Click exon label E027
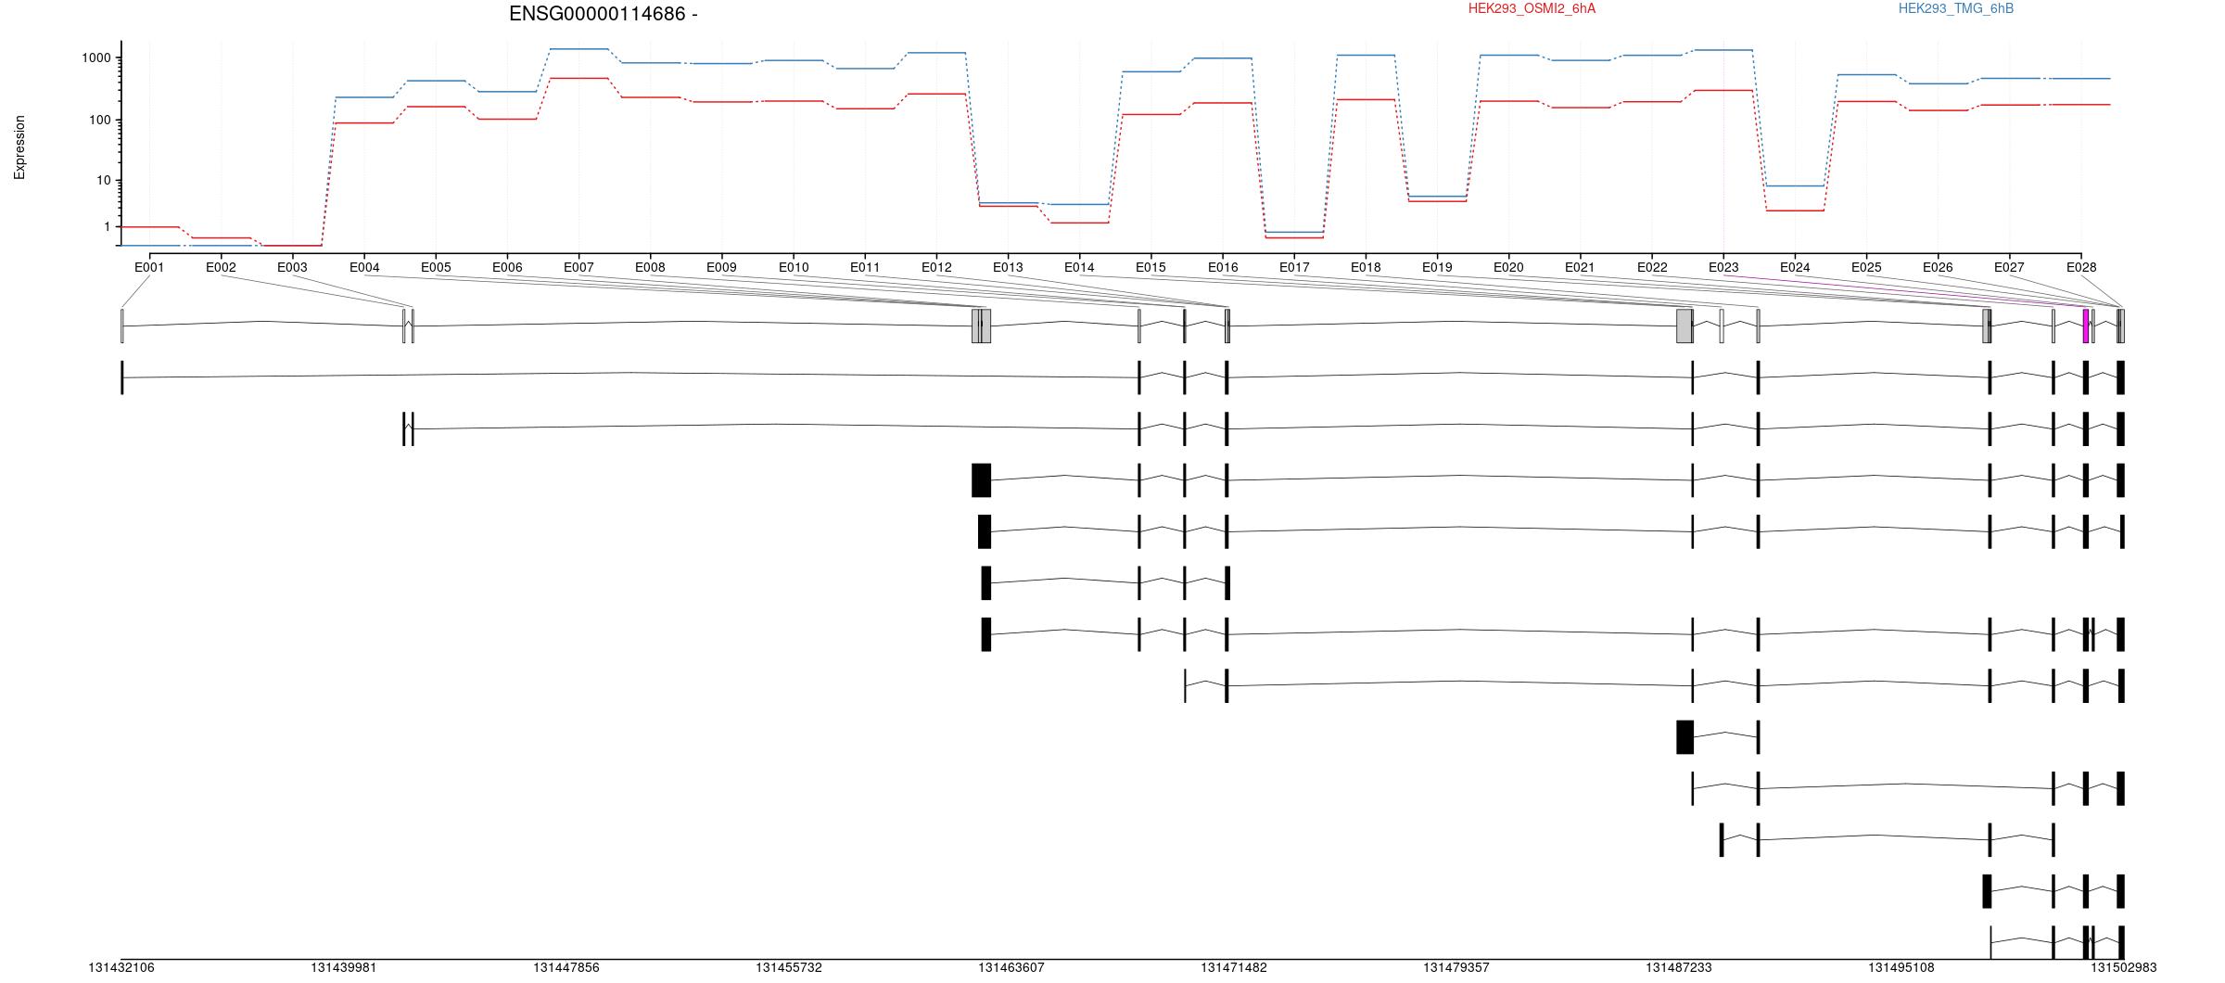The width and height of the screenshot is (2225, 983). 2009,267
